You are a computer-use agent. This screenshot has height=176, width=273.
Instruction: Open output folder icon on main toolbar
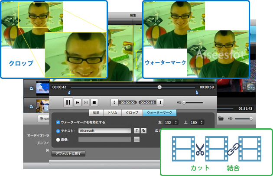pyautogui.click(x=221, y=118)
